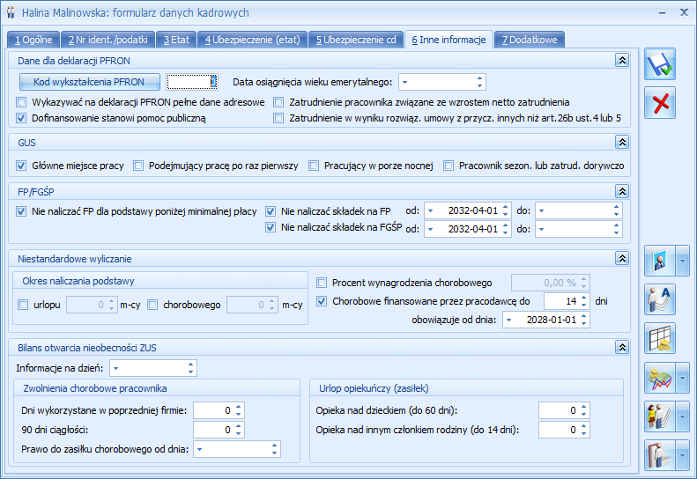The height and width of the screenshot is (479, 697).
Task: Select the 6 Inne informacje tab
Action: 449,40
